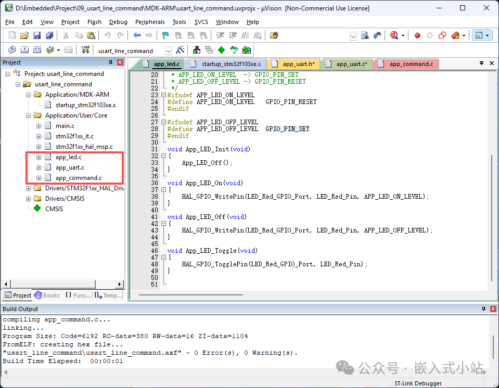This screenshot has width=499, height=388.
Task: Open Options for Target magic wand icon
Action: (x=180, y=50)
